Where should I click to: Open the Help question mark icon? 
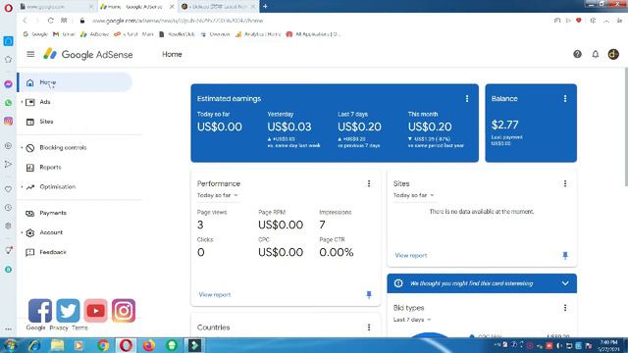pyautogui.click(x=577, y=54)
